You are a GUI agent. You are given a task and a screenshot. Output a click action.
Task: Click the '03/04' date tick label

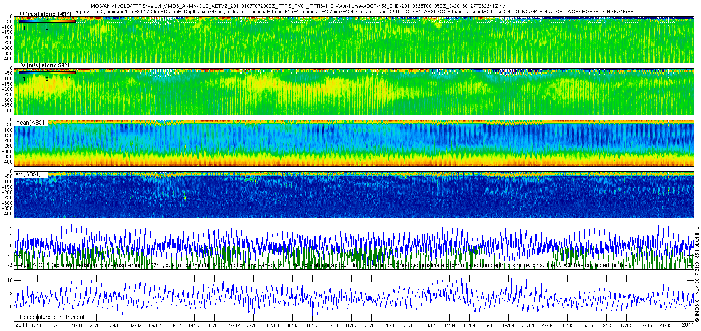coord(430,326)
